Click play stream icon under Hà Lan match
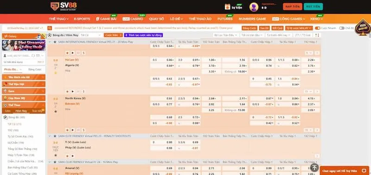The image size is (371, 175). 73,91
